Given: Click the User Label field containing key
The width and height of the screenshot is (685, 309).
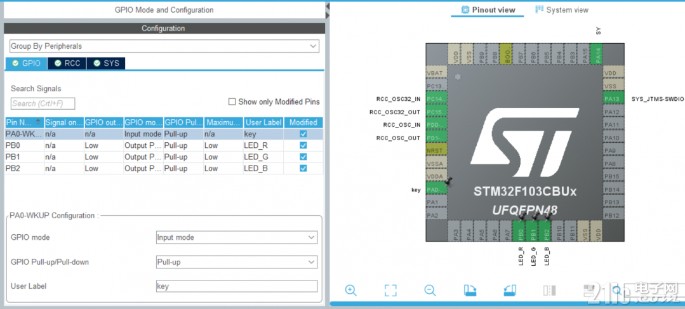Looking at the screenshot, I should [237, 286].
